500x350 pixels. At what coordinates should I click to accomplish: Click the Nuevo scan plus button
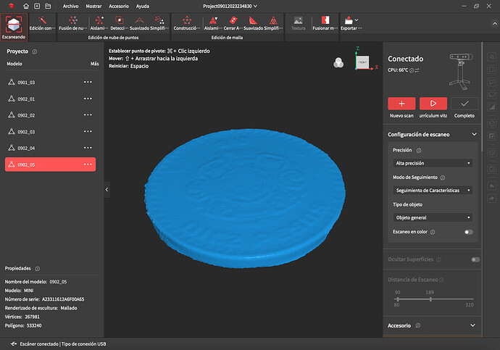pyautogui.click(x=401, y=104)
